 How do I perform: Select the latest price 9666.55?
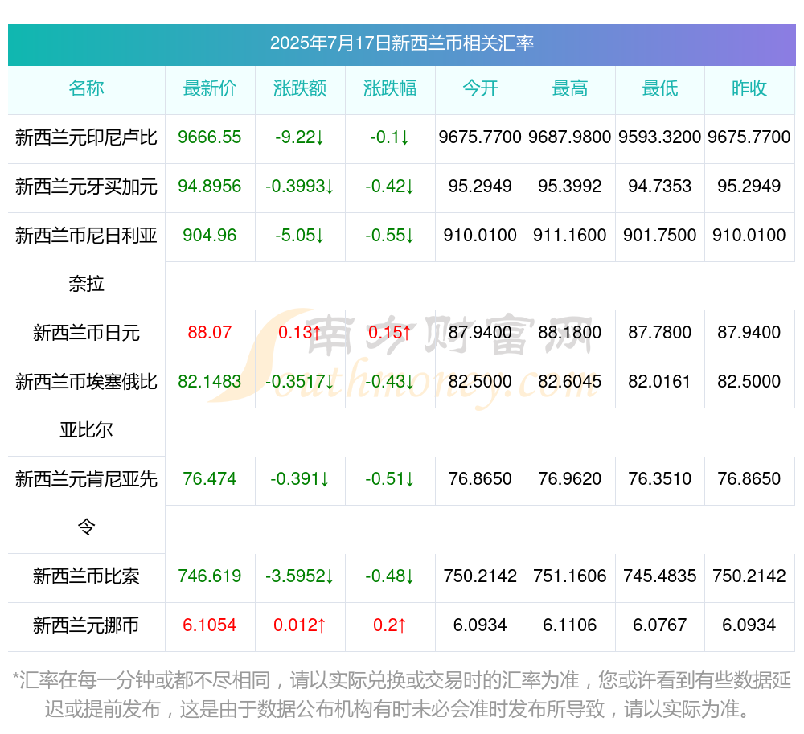pos(210,137)
